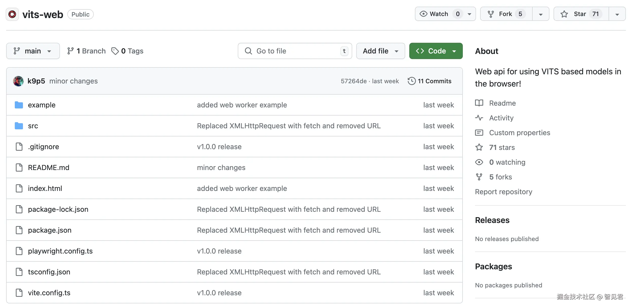This screenshot has width=631, height=308.
Task: Click the vits-web repository owner avatar
Action: (x=12, y=14)
